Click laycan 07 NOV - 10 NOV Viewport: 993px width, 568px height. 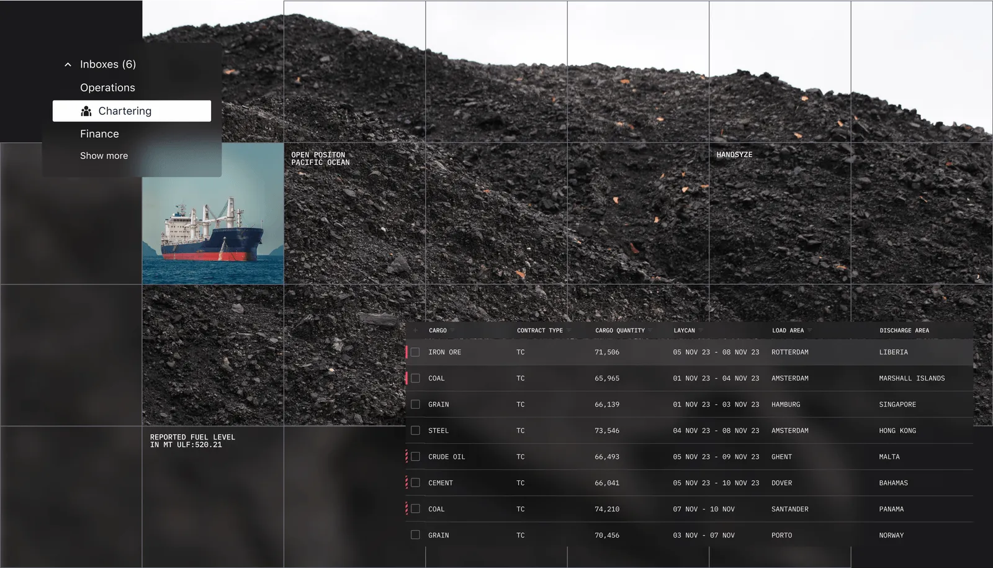[704, 508]
